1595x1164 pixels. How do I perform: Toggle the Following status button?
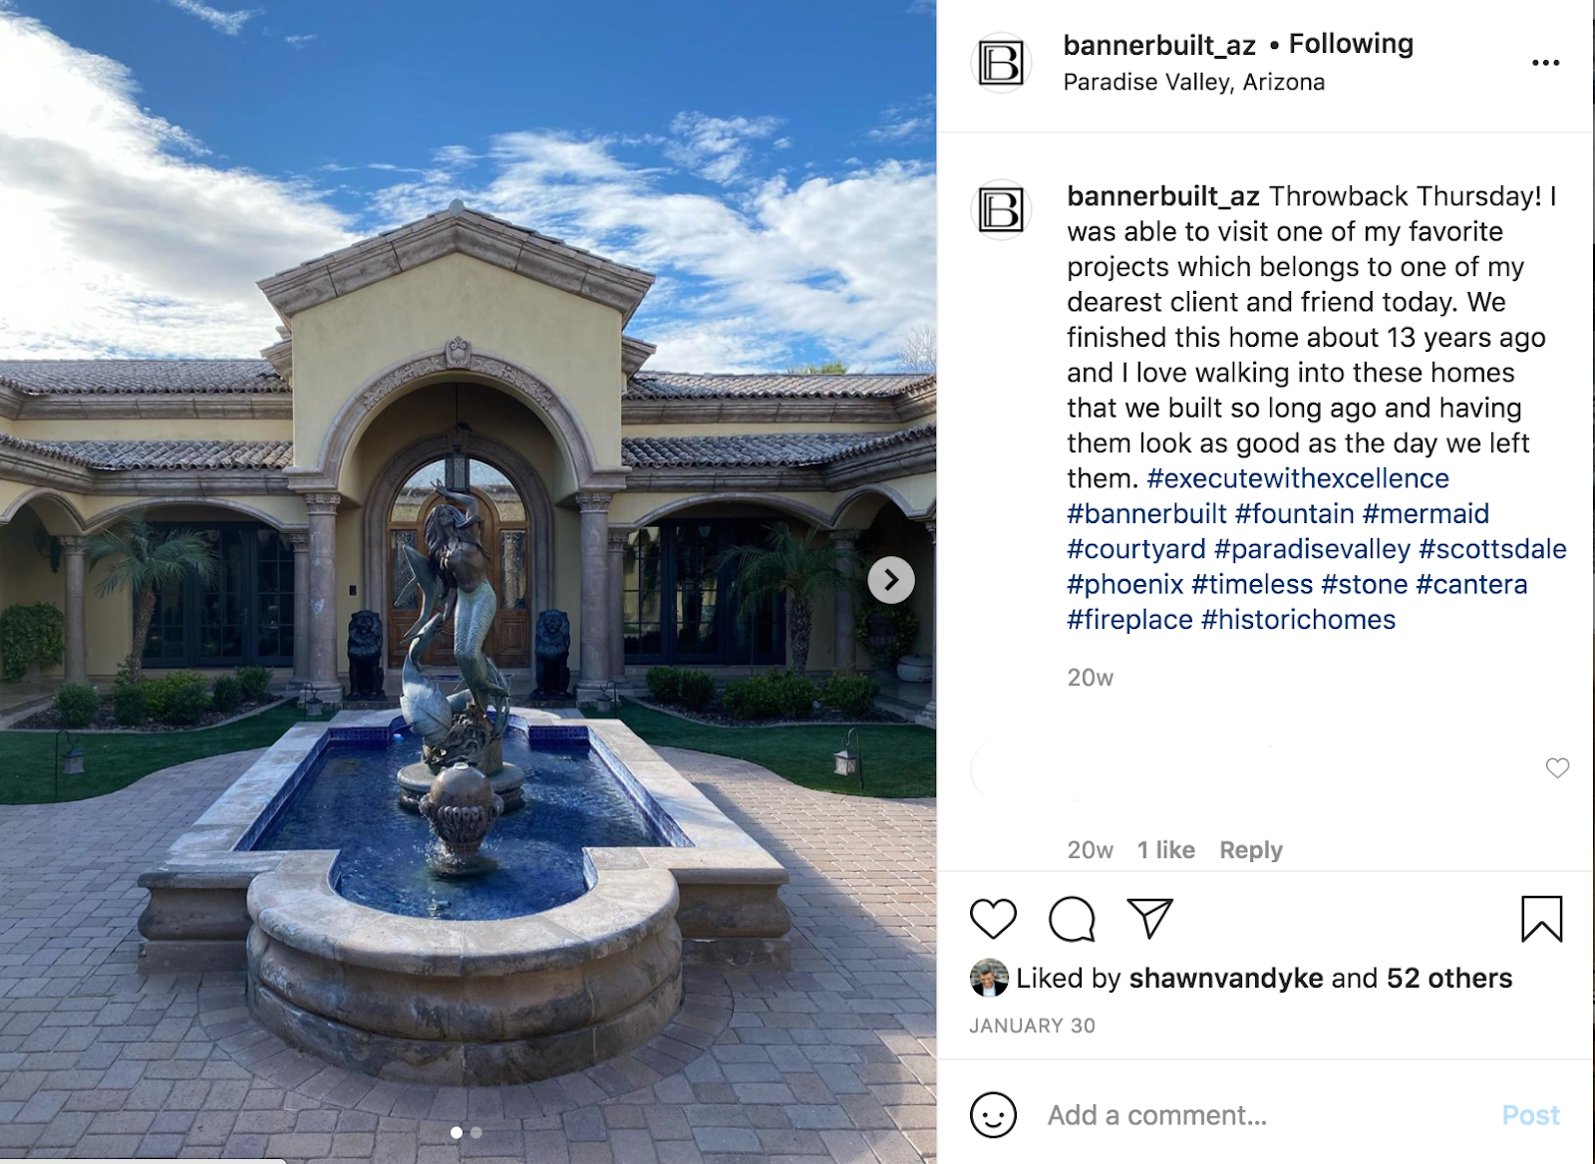pos(1351,44)
